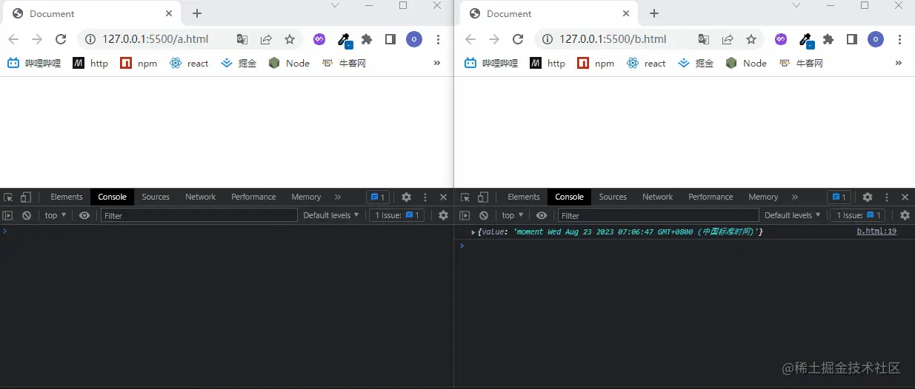Open console settings gear in left console toolbar

(443, 215)
